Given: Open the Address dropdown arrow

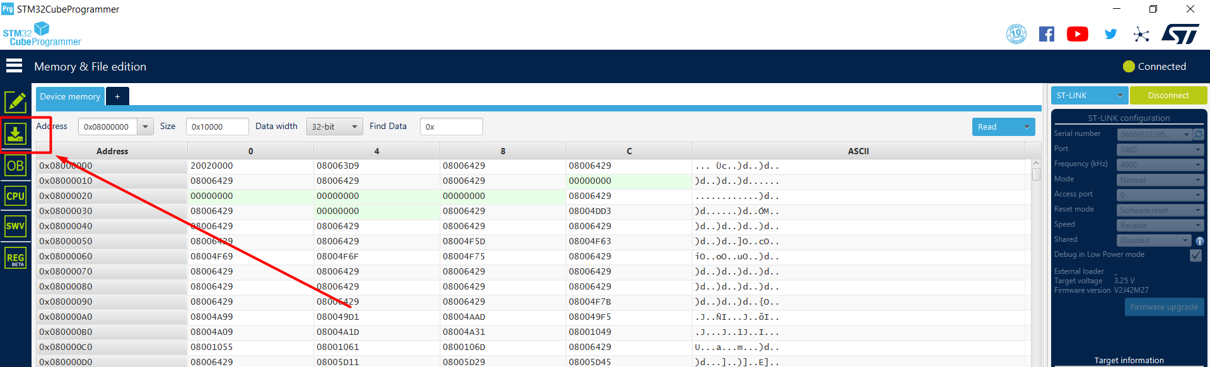Looking at the screenshot, I should 146,127.
